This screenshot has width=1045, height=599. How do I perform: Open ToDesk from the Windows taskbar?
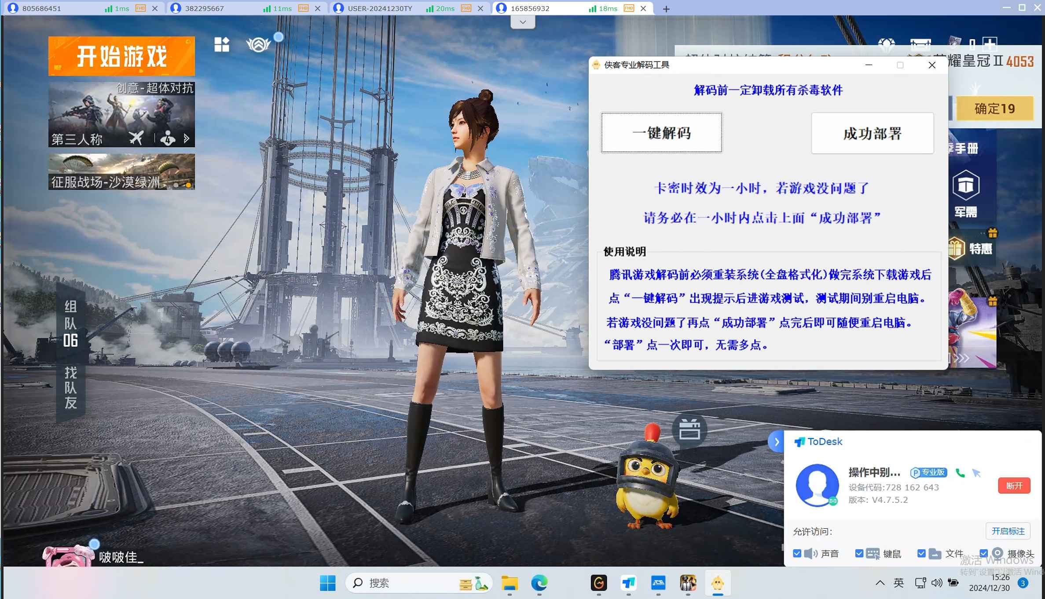(628, 583)
